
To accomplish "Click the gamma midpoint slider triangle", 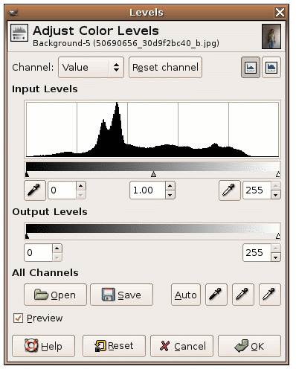I will (154, 174).
